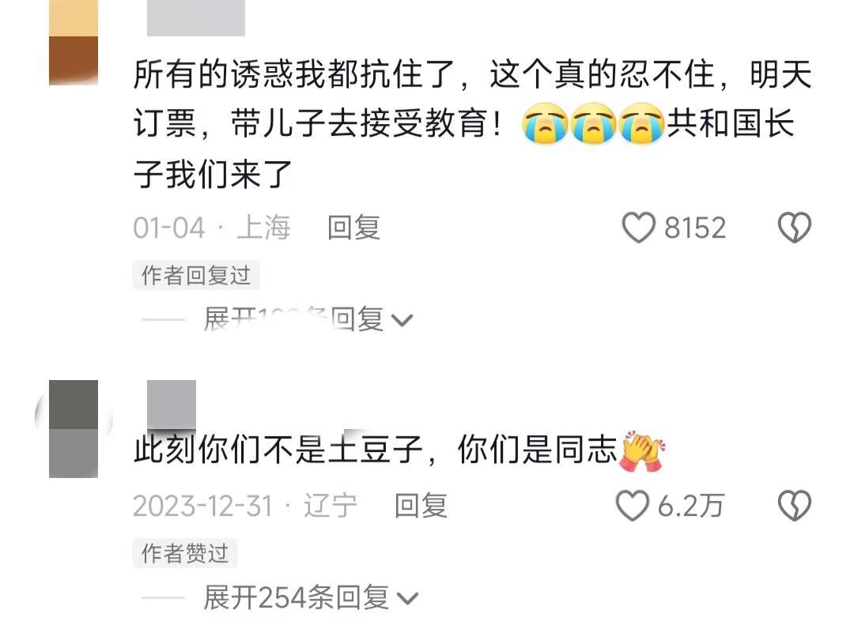Tap the first crying emoji in comment
This screenshot has height=625, width=854.
pos(545,123)
